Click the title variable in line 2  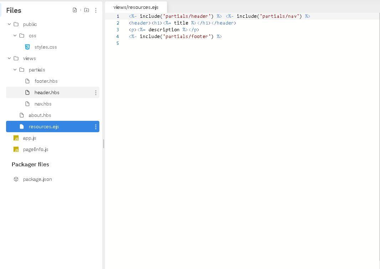(181, 23)
